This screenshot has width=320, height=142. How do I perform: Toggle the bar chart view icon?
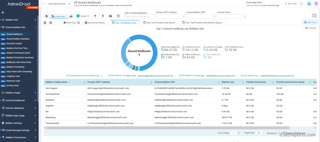pyautogui.click(x=45, y=22)
